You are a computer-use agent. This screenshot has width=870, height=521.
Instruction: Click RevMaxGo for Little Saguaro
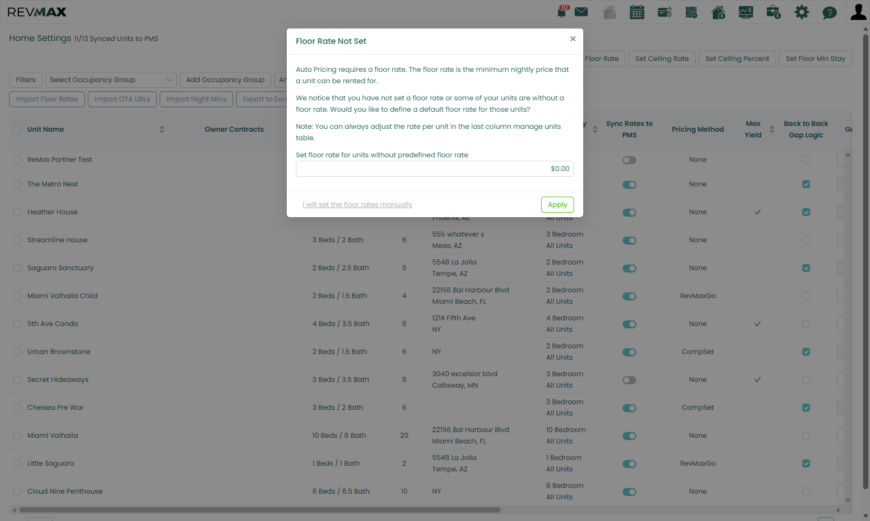[698, 463]
